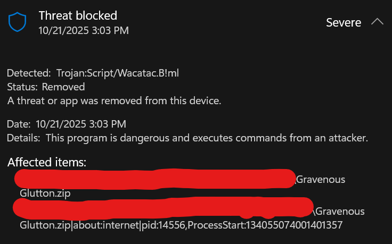
Task: Collapse the threat details with the chevron
Action: (x=377, y=22)
